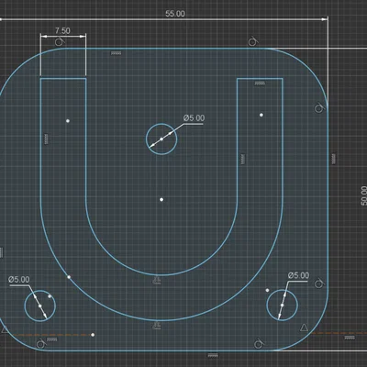Click the triangle constraint icon near bottom-right corner
367x367 pixels.
coord(304,328)
